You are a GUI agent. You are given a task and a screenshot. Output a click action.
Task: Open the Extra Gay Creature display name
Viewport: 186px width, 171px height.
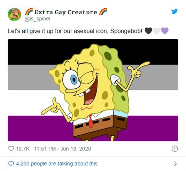click(x=66, y=12)
